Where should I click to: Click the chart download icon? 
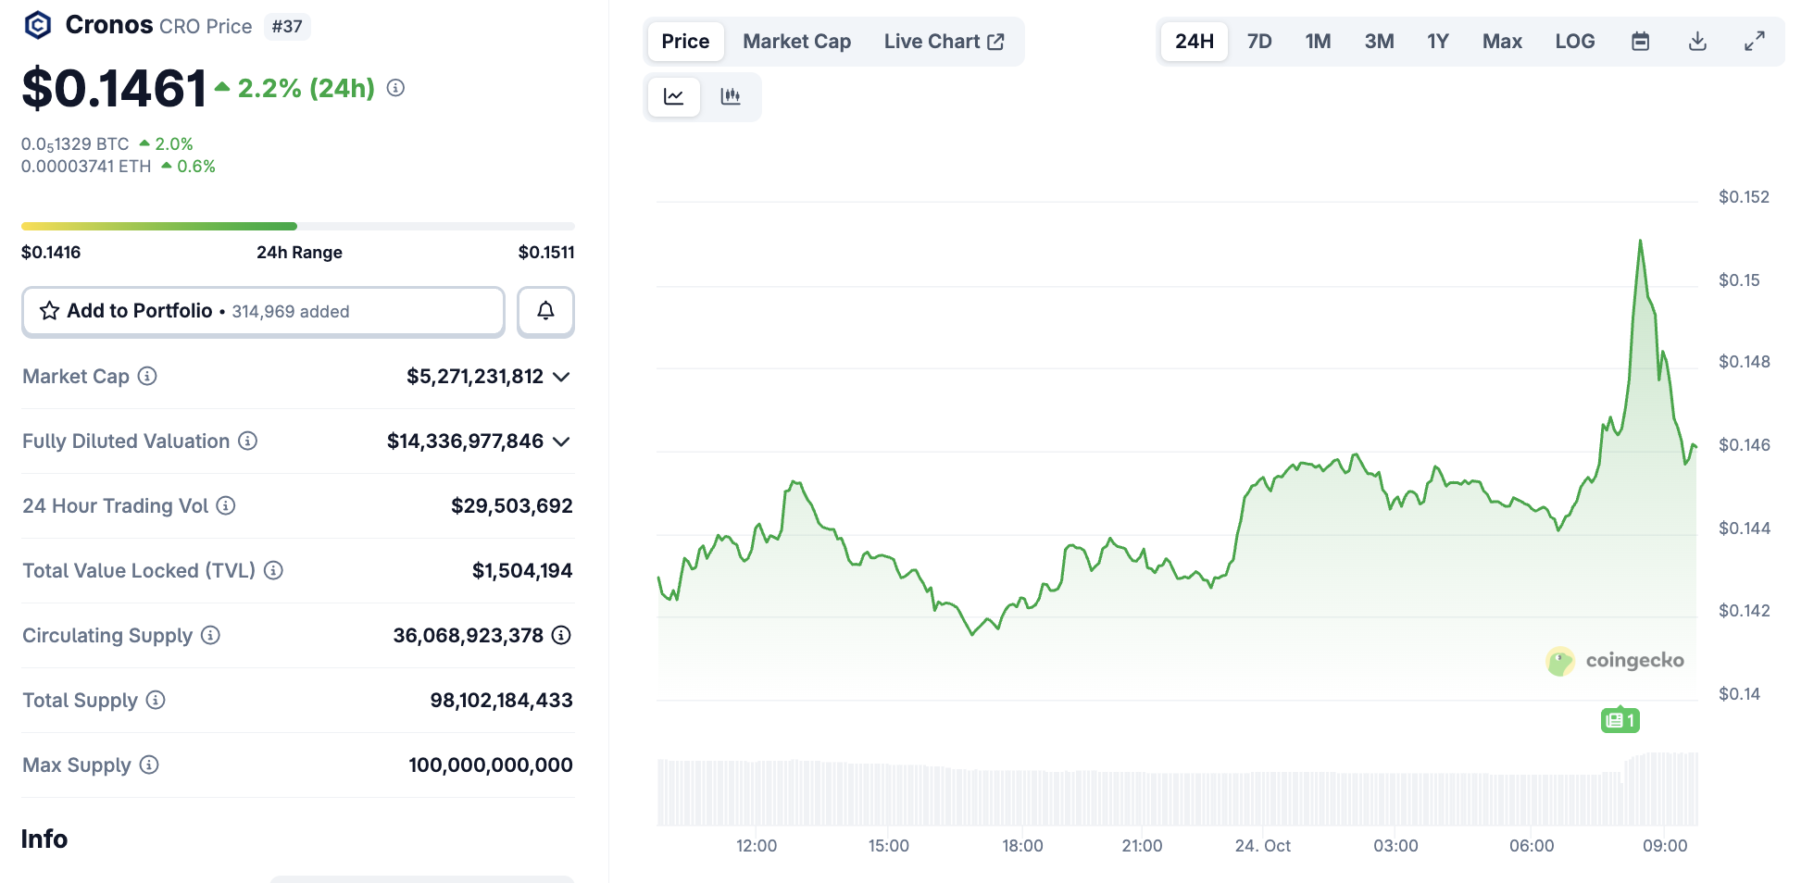coord(1697,41)
